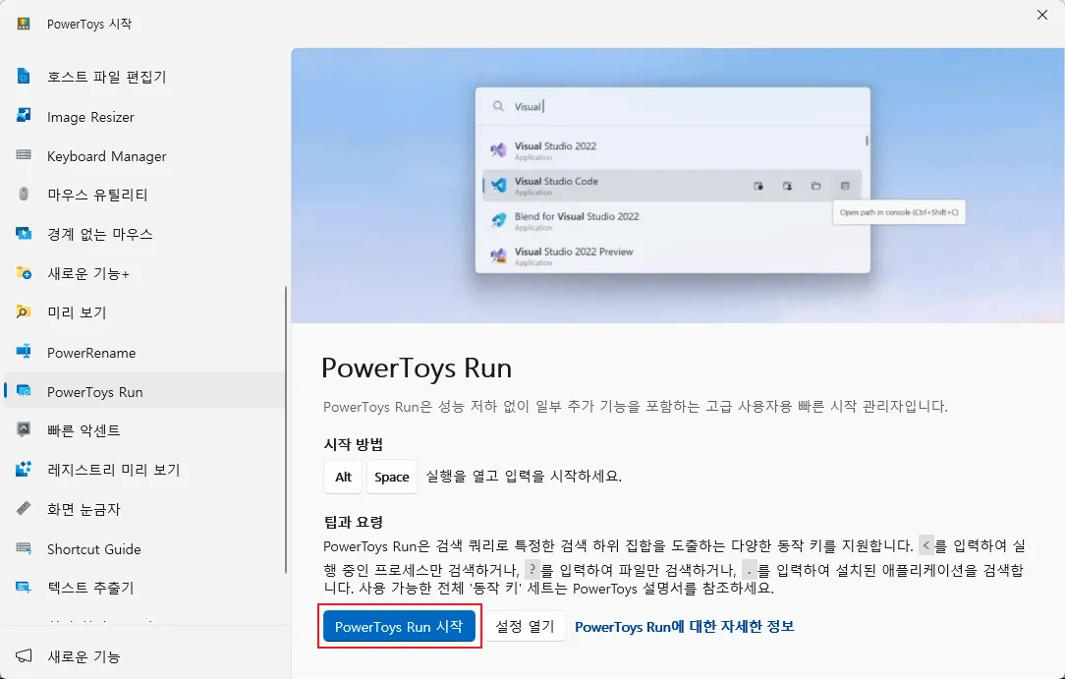Select PowerToys Run navigation item
The image size is (1065, 679).
[x=144, y=392]
